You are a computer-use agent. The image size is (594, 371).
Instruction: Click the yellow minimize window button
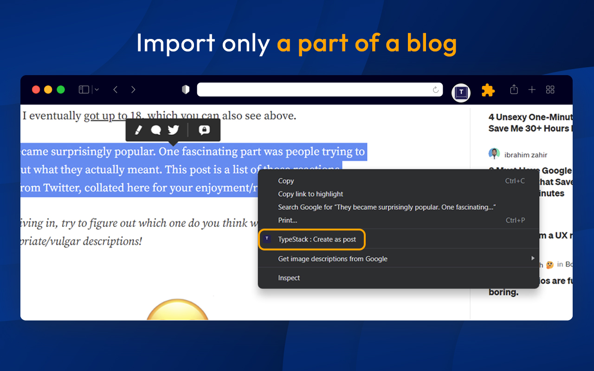(x=48, y=90)
